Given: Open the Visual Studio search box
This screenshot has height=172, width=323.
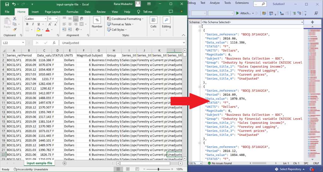Looking at the screenshot, I should tap(260, 4).
